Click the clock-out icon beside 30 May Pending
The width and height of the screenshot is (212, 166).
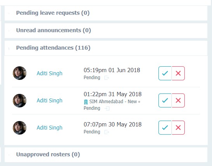pyautogui.click(x=107, y=132)
